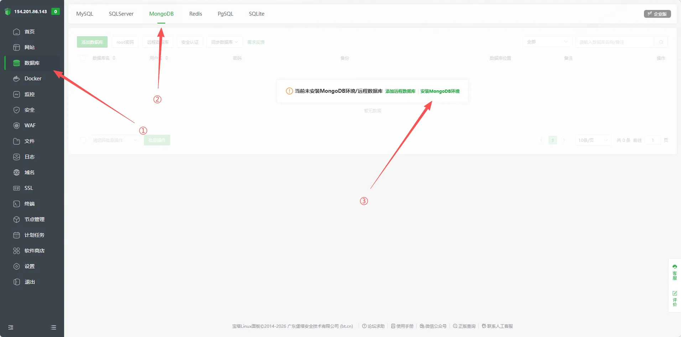
Task: Click the SSL certificate icon
Action: click(x=16, y=188)
